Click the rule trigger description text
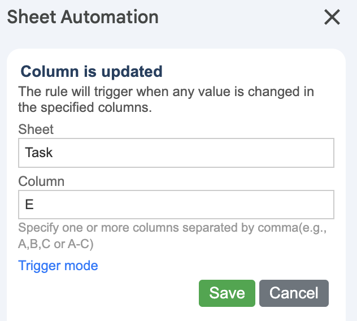 pos(166,99)
